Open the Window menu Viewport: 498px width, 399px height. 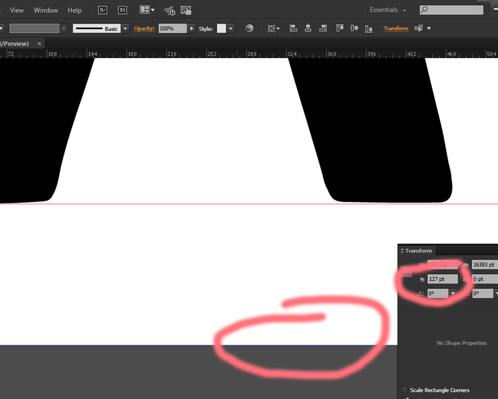(x=46, y=10)
